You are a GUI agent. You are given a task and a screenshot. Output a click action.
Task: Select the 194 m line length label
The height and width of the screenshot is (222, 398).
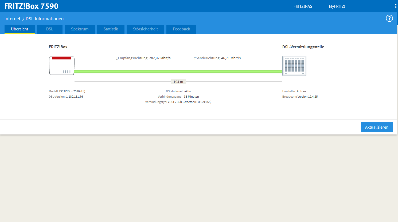click(x=178, y=82)
